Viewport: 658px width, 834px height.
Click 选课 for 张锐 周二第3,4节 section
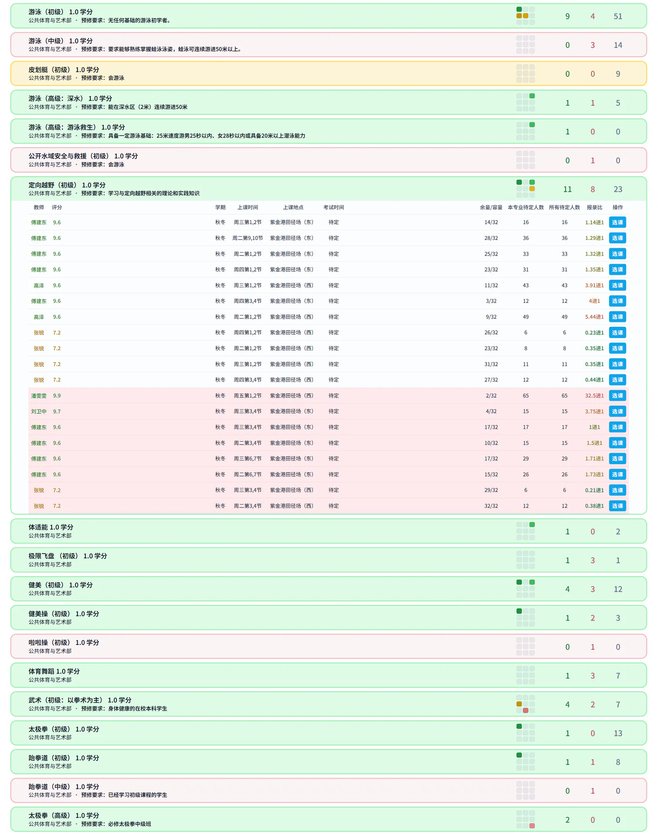[x=617, y=506]
